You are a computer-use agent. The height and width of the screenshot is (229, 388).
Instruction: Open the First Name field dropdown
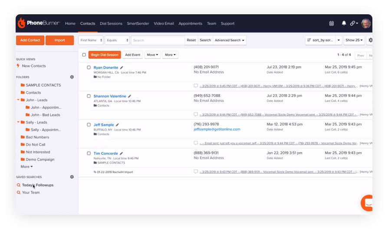click(91, 40)
